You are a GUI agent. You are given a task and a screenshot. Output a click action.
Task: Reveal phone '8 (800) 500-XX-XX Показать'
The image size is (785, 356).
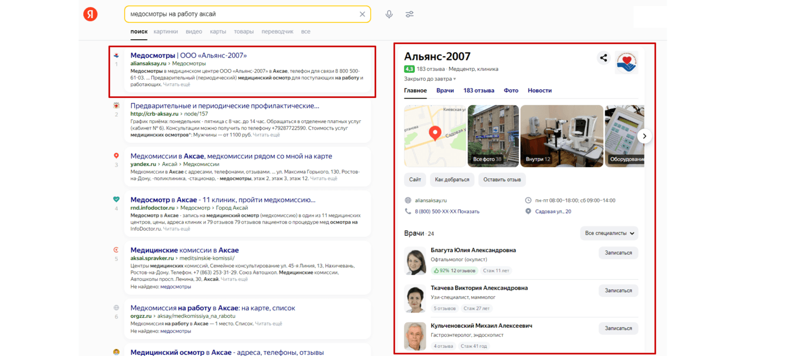coord(447,212)
